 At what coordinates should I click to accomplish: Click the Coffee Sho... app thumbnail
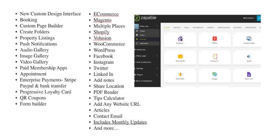pyautogui.click(x=137, y=26)
